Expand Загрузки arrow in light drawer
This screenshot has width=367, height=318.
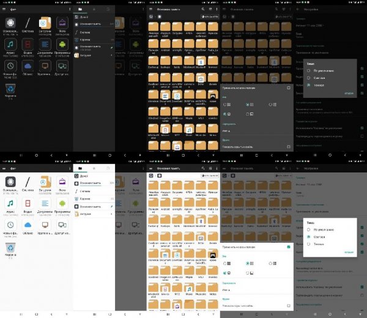pyautogui.click(x=111, y=214)
